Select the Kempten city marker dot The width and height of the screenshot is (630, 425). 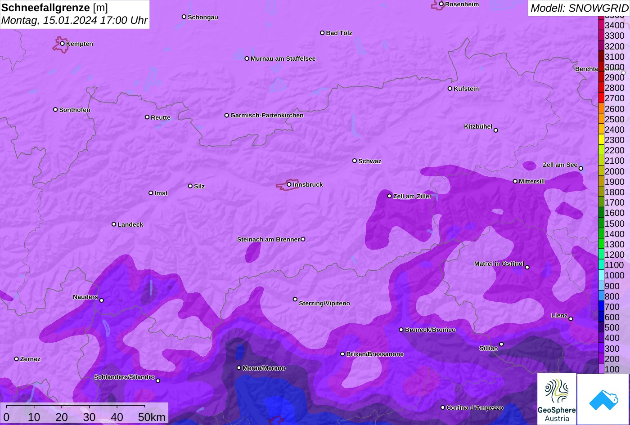tap(63, 44)
